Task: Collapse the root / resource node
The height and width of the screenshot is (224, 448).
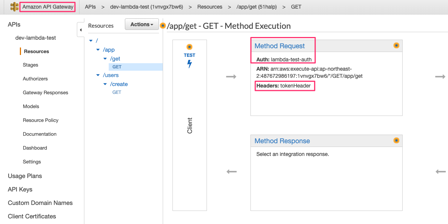Action: (x=91, y=41)
